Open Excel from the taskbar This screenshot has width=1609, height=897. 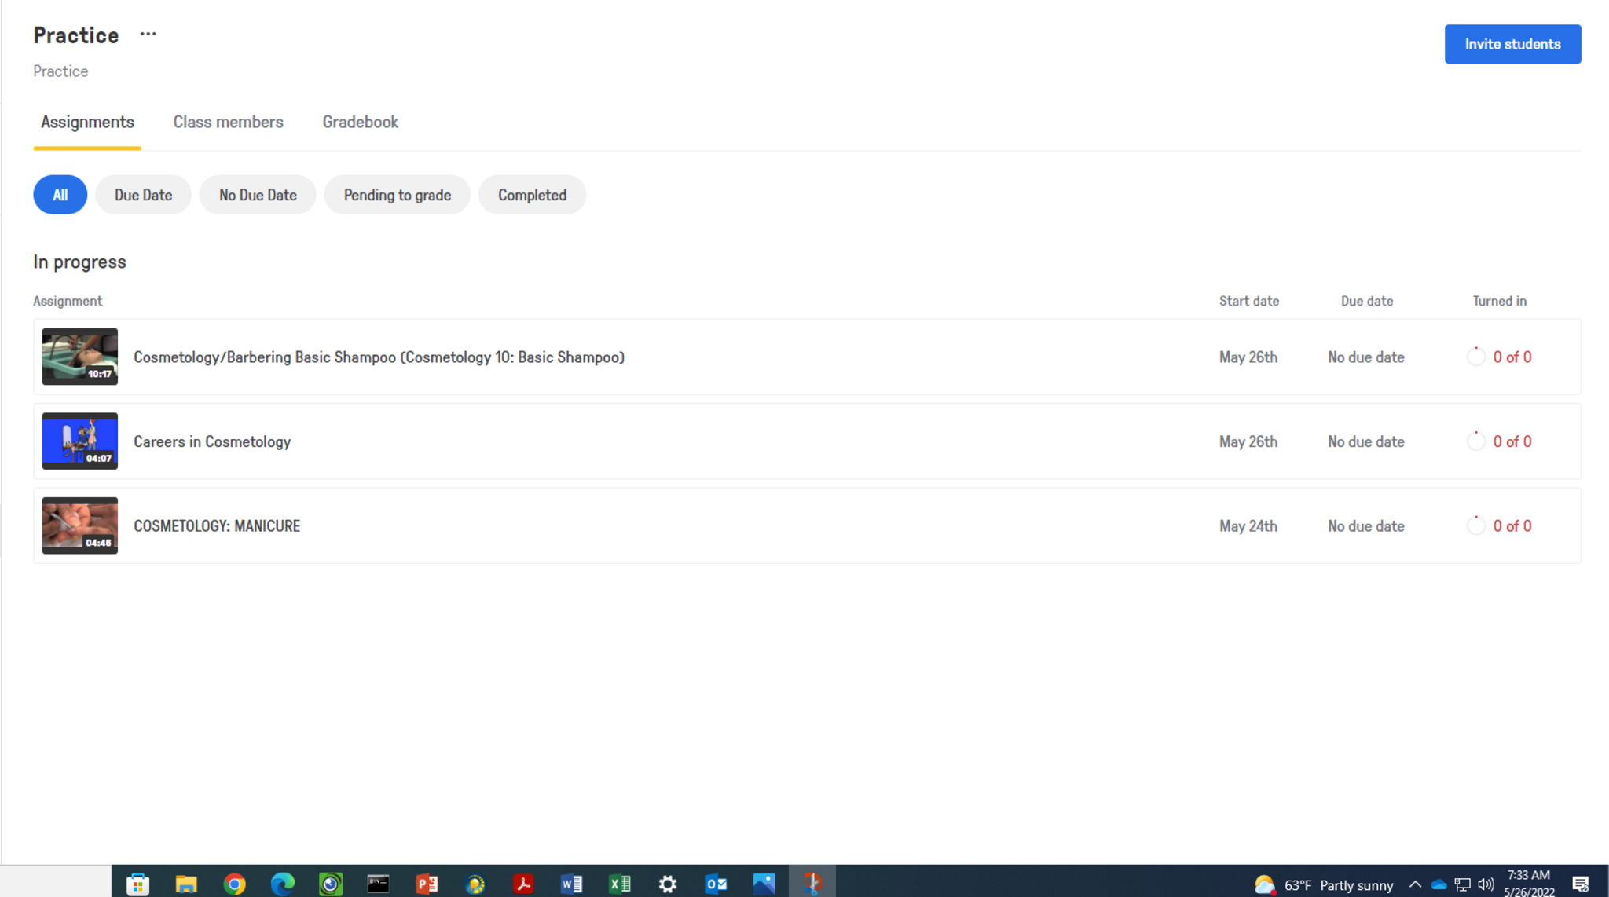620,884
